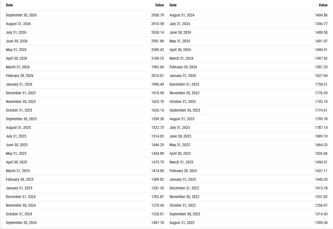The image size is (333, 229).
Task: Select the value 2950.79
Action: [158, 15]
